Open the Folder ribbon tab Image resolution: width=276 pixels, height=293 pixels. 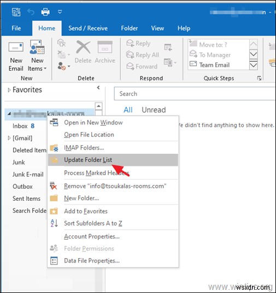(x=130, y=28)
